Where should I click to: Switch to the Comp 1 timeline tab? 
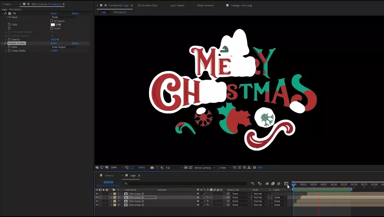109,175
